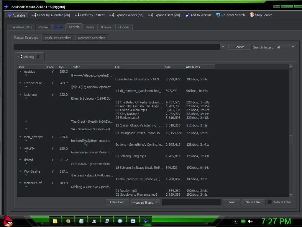302x227 pixels.
Task: Click the Expand Folders toolbar icon
Action: pos(111,15)
